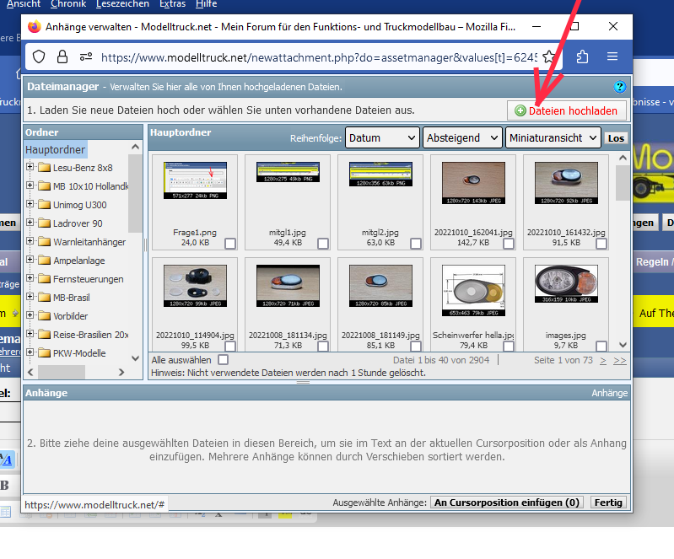Click the Fertig button
Screen dimensions: 674x559
[608, 503]
